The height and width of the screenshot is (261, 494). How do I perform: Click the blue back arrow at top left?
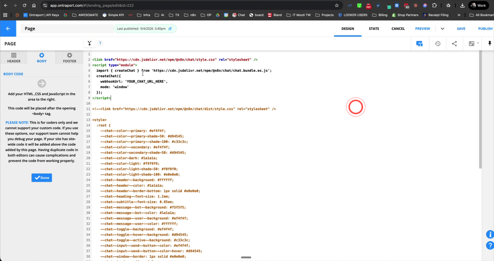(x=8, y=29)
